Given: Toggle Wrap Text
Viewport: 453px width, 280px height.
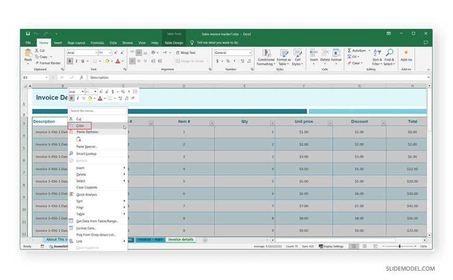Looking at the screenshot, I should 186,53.
